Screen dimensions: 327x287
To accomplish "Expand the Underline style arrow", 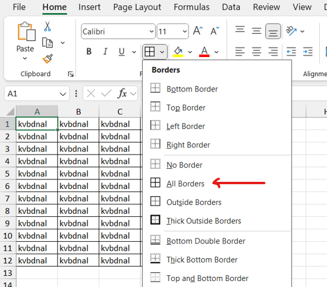I will [134, 52].
